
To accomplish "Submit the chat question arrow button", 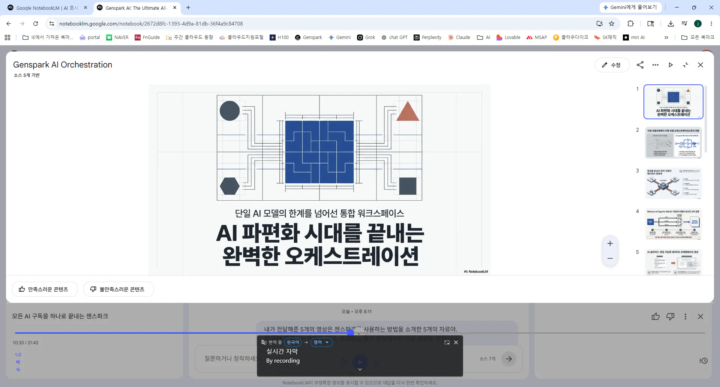I will (509, 359).
